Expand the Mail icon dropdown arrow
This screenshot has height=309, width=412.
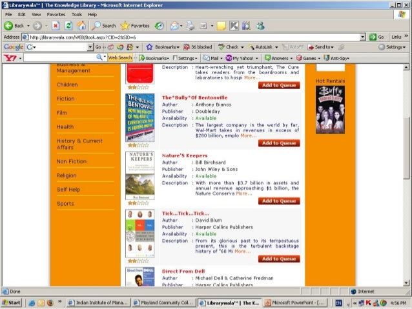181,26
